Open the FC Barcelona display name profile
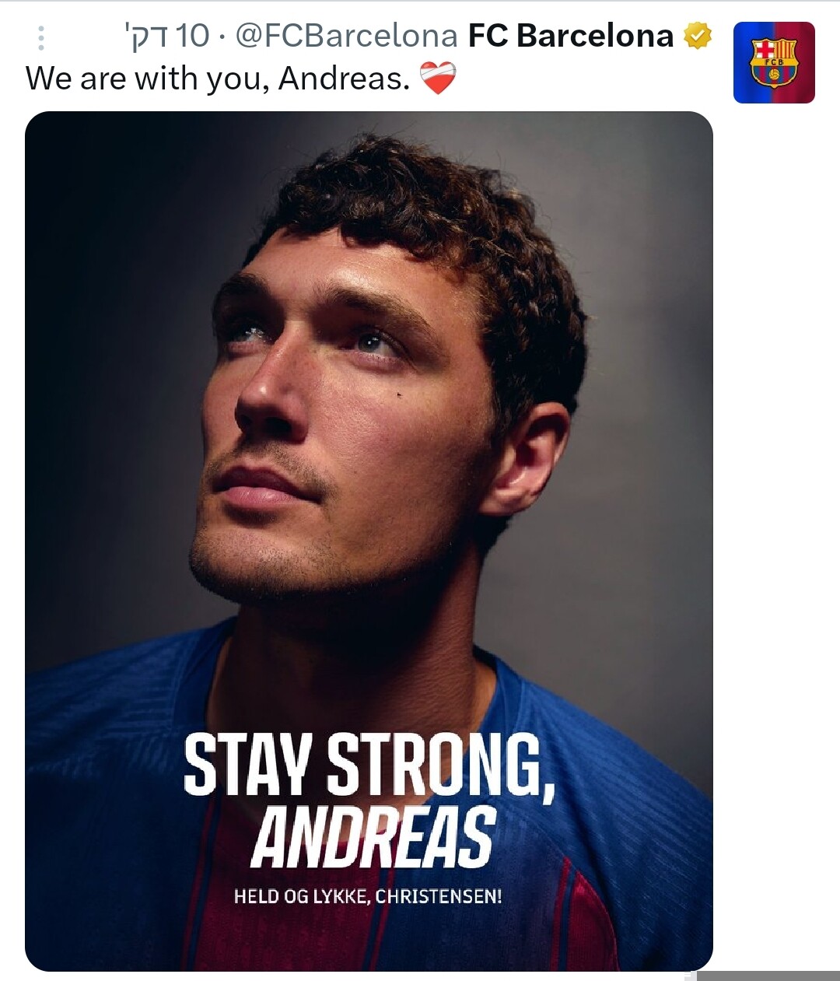 [x=571, y=36]
